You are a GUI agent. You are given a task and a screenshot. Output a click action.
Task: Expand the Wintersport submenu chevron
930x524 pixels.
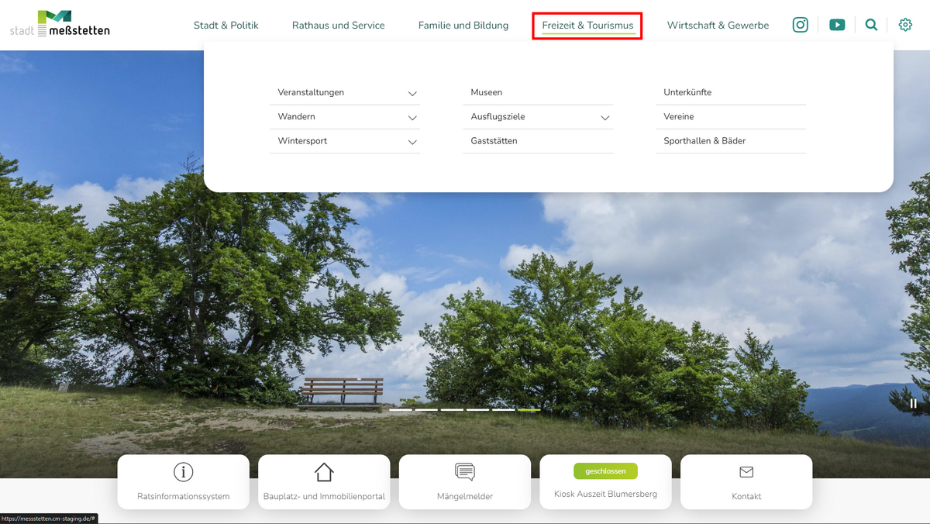coord(412,143)
